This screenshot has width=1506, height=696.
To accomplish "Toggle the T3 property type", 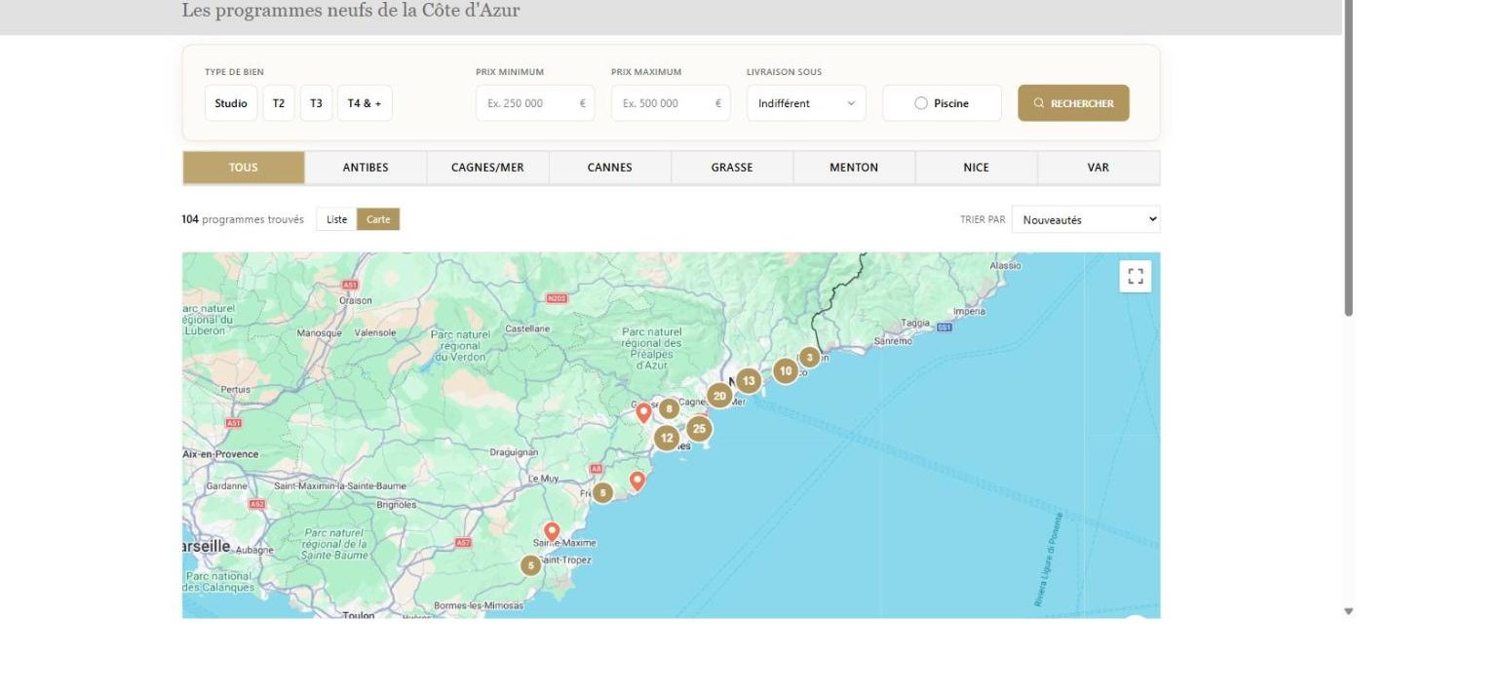I will tap(316, 103).
